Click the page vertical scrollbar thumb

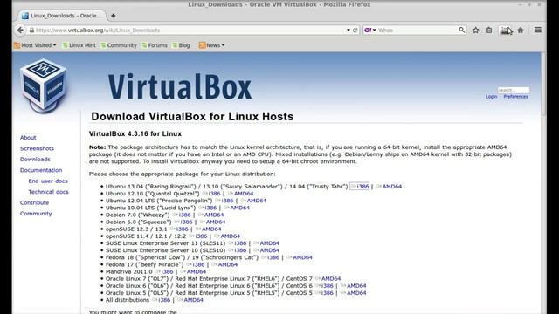click(x=543, y=84)
